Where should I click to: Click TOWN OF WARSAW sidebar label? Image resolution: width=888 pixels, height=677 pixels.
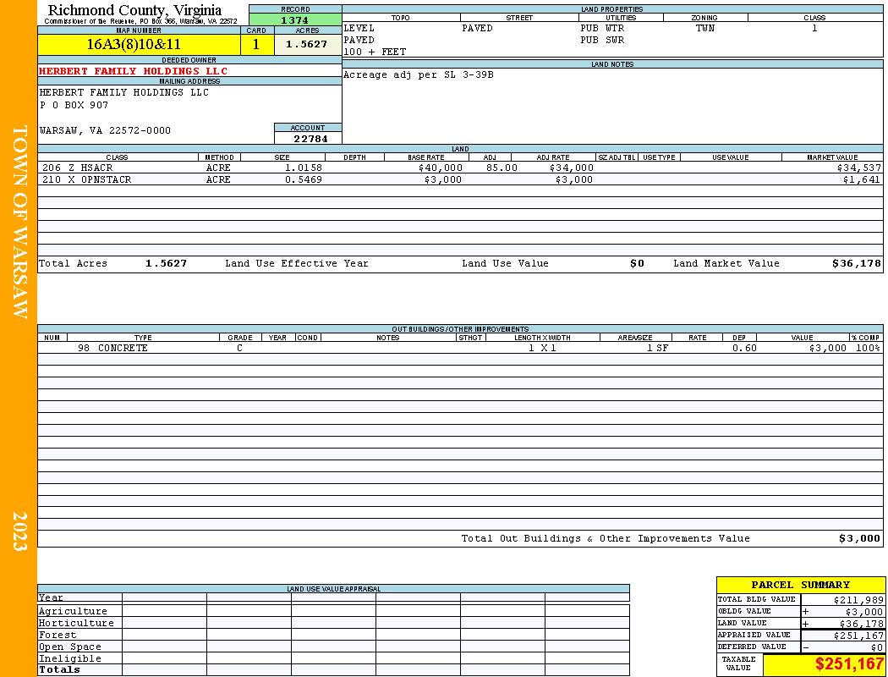point(19,222)
